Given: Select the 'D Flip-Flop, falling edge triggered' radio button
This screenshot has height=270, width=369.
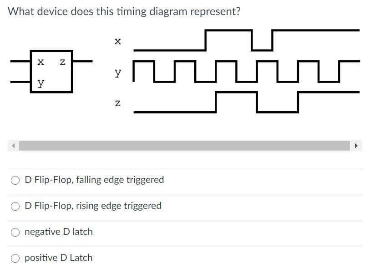Looking at the screenshot, I should [14, 180].
